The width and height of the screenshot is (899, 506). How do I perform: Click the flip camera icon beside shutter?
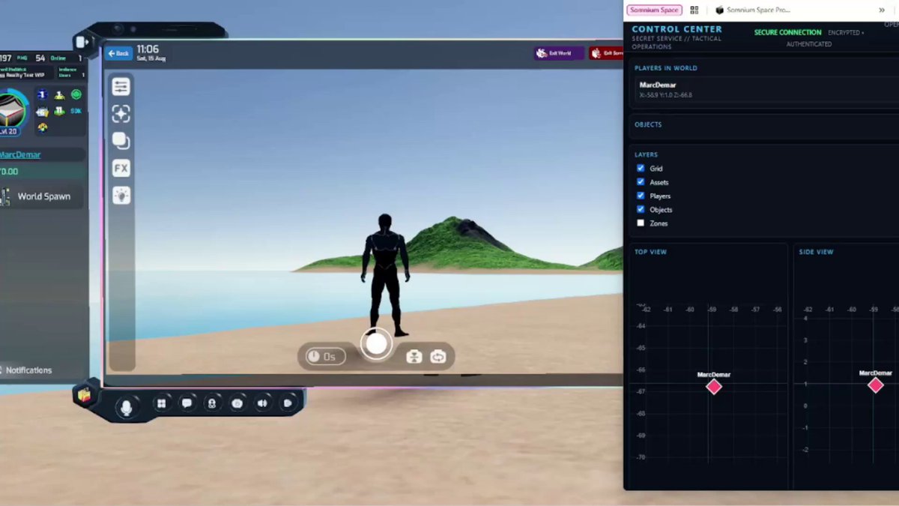tap(414, 357)
